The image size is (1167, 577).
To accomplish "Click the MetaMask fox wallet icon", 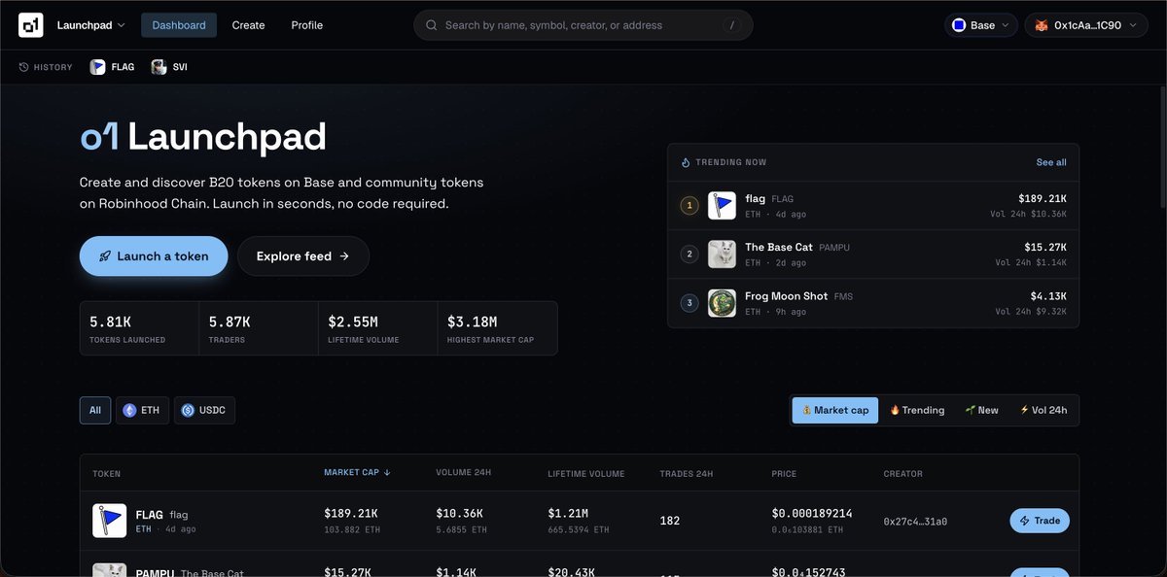I will pos(1042,25).
